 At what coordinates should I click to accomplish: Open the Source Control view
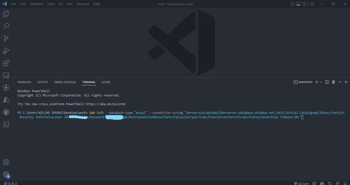pyautogui.click(x=6, y=38)
